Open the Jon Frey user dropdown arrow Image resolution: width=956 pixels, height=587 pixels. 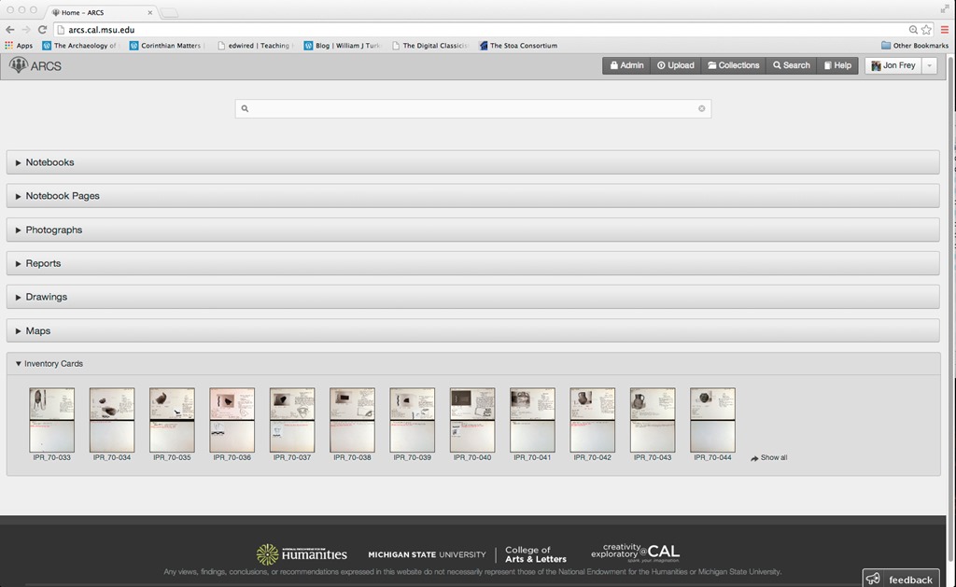pos(928,65)
